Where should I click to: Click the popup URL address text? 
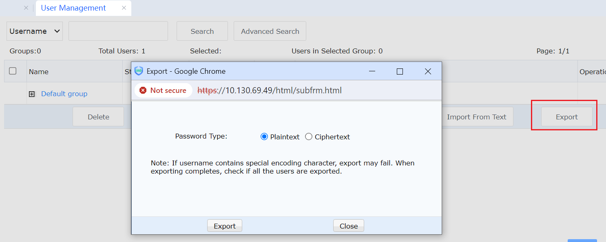click(x=270, y=90)
